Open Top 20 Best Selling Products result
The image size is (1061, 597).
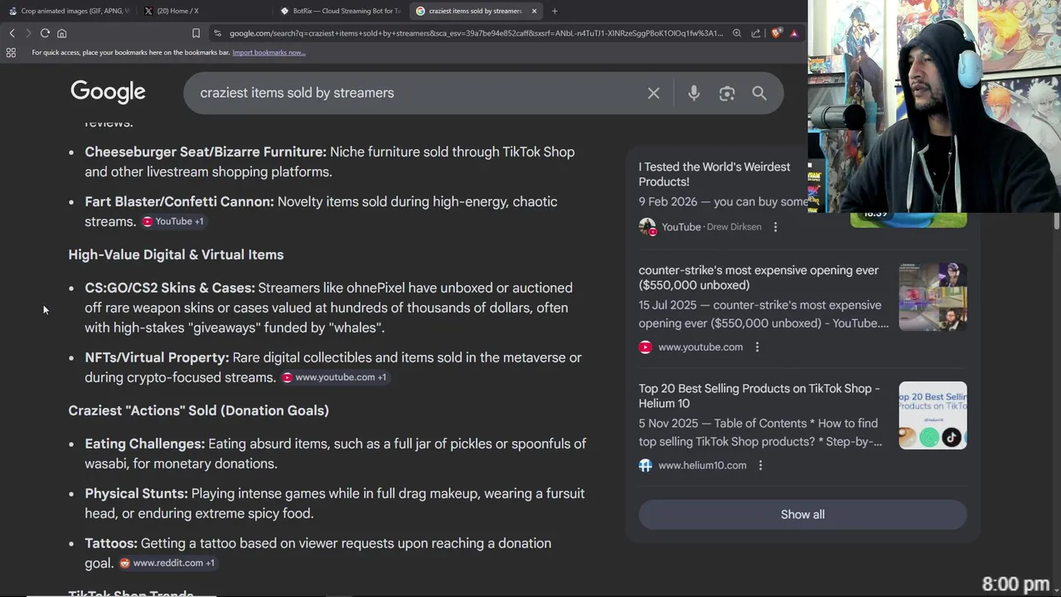759,396
